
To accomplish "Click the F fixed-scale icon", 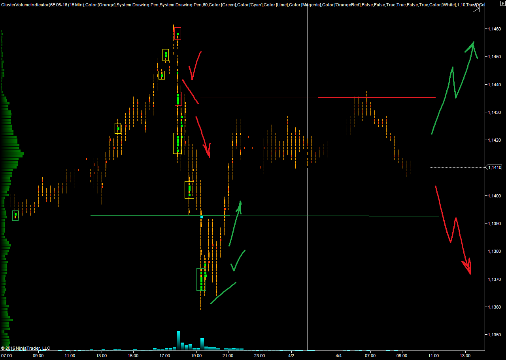I will click(x=503, y=3).
